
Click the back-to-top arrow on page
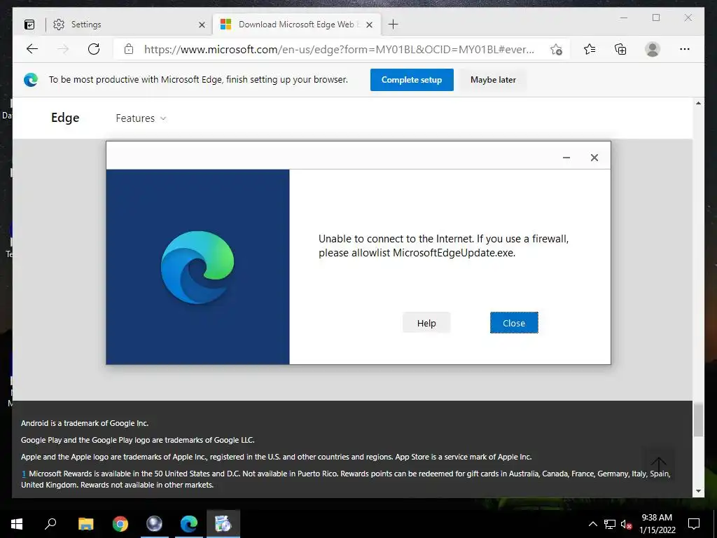(x=658, y=464)
